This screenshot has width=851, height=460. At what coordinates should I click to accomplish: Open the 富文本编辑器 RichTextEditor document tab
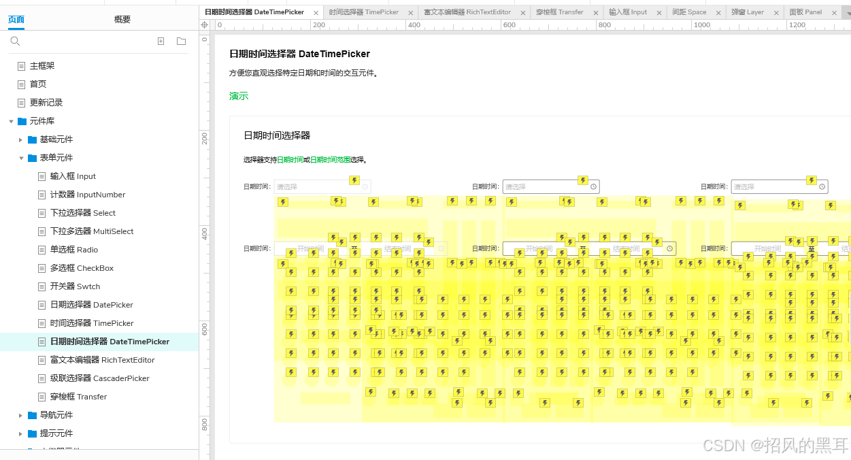[x=467, y=12]
